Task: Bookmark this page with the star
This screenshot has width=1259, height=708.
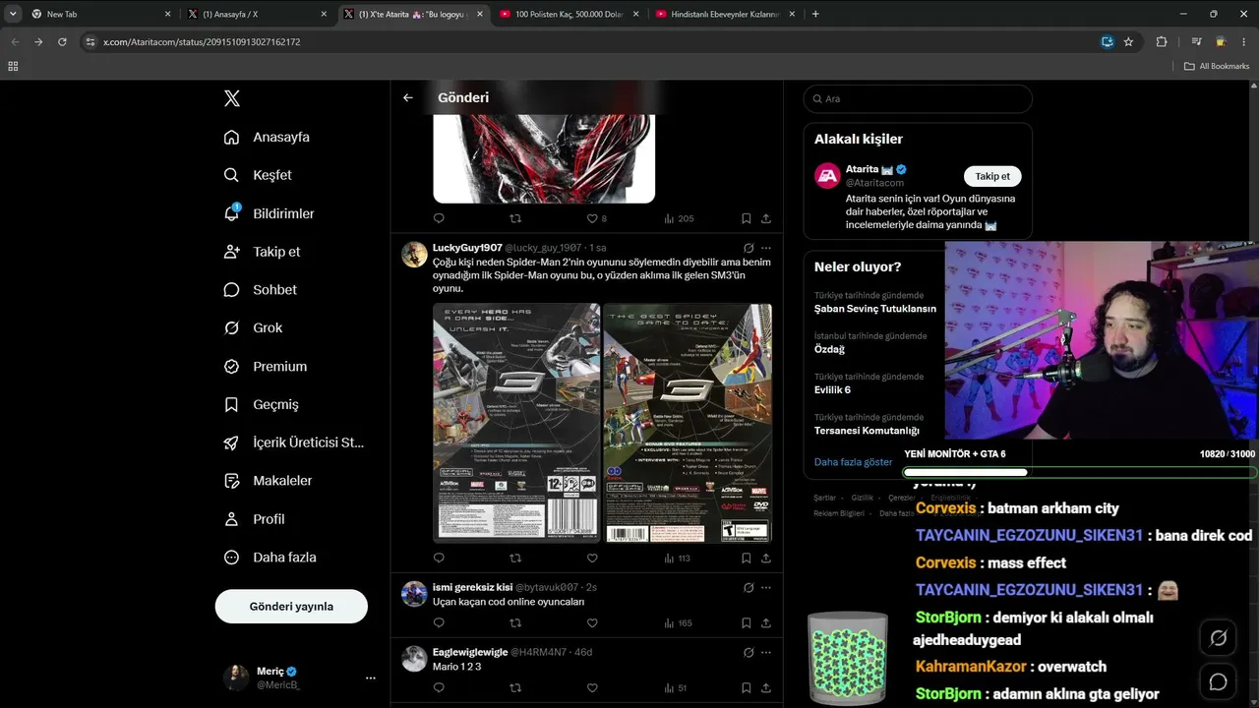Action: pyautogui.click(x=1128, y=41)
